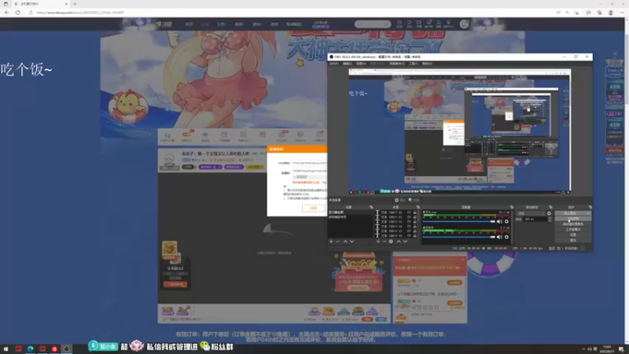The image size is (629, 354).
Task: Open OBS 工具 (Tools) menu
Action: pyautogui.click(x=414, y=64)
